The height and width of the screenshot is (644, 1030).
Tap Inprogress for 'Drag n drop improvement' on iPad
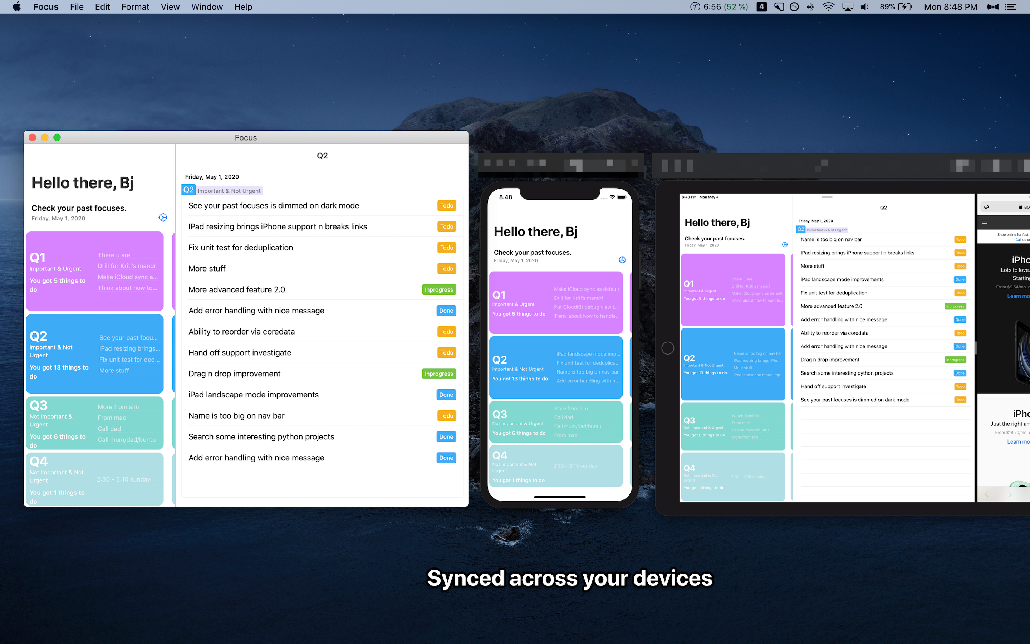click(x=955, y=360)
